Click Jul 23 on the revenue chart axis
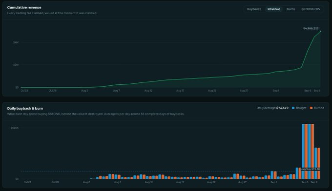The width and height of the screenshot is (332, 191). (x=24, y=91)
